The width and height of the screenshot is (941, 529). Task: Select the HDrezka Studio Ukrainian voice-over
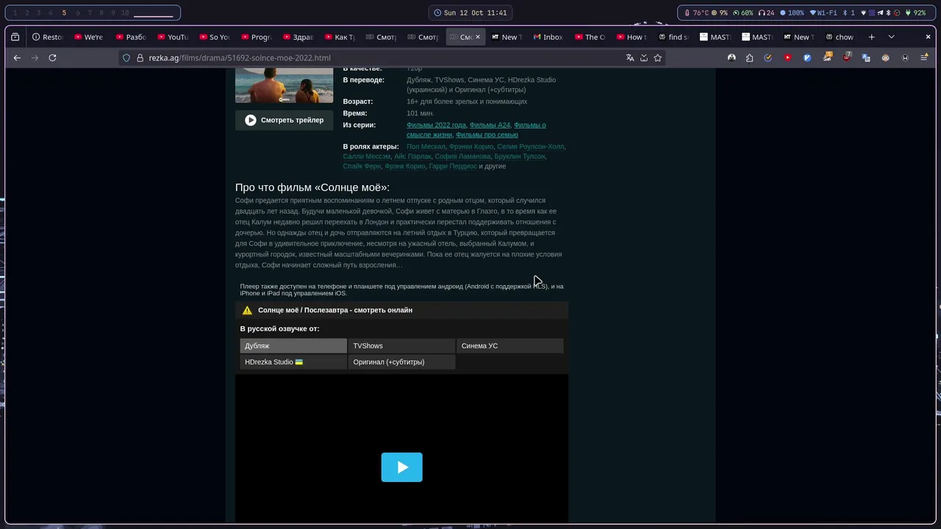[x=293, y=362]
